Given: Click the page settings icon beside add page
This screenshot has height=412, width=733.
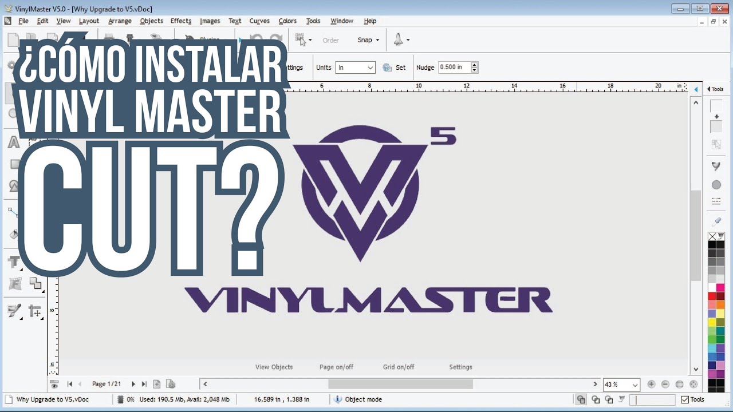Looking at the screenshot, I should pos(171,384).
